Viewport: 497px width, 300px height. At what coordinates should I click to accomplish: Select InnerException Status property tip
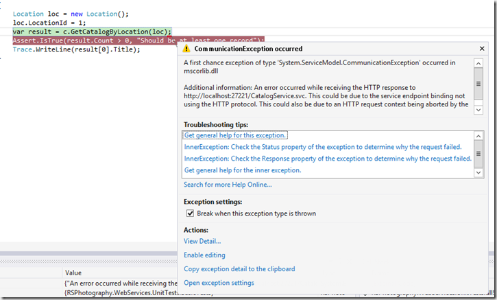point(322,148)
